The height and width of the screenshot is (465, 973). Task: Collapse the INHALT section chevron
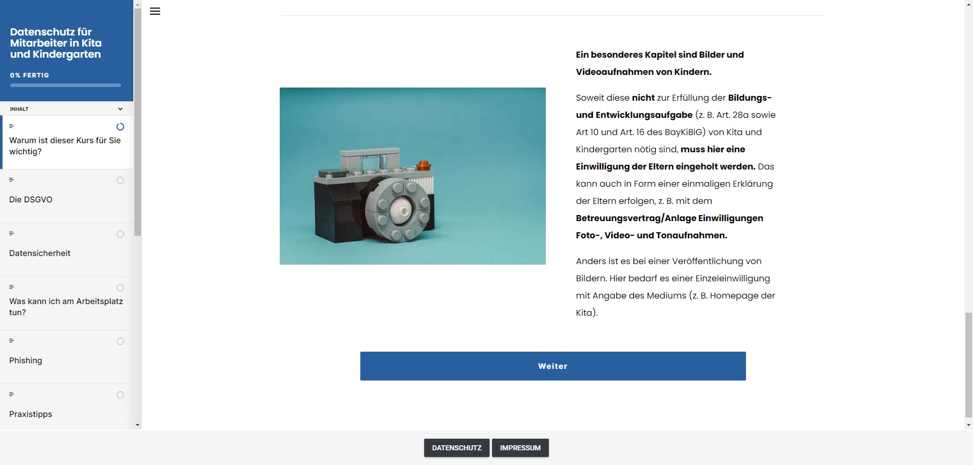[x=120, y=109]
